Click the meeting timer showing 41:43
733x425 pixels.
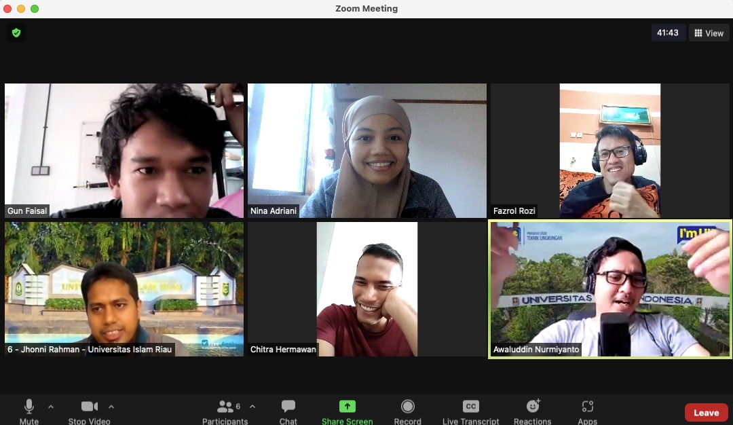[x=668, y=33]
